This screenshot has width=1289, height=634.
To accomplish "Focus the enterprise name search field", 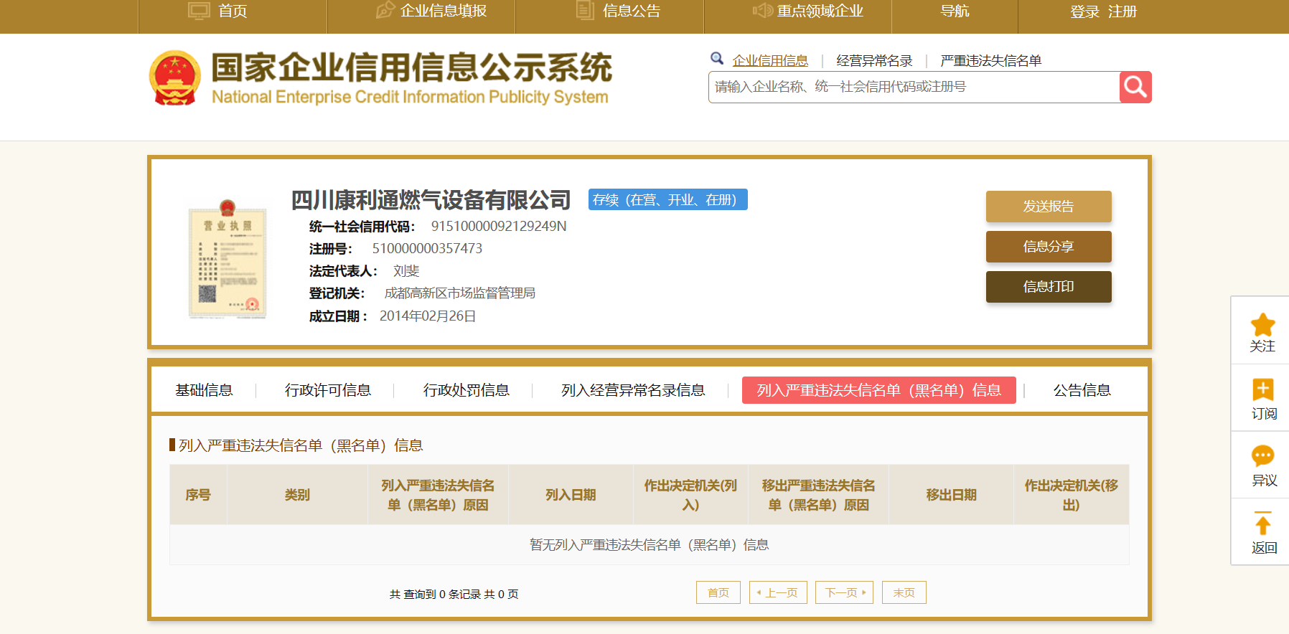I will tap(914, 87).
